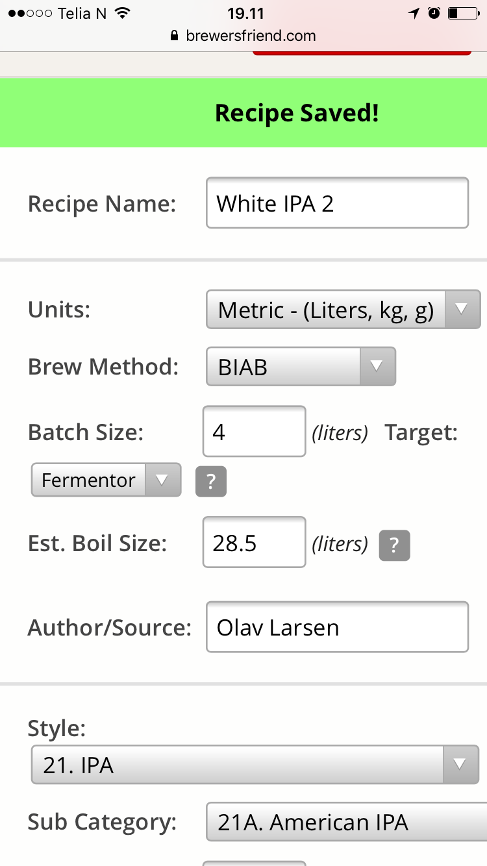Tap the help icon beside Fermentor target

point(211,481)
